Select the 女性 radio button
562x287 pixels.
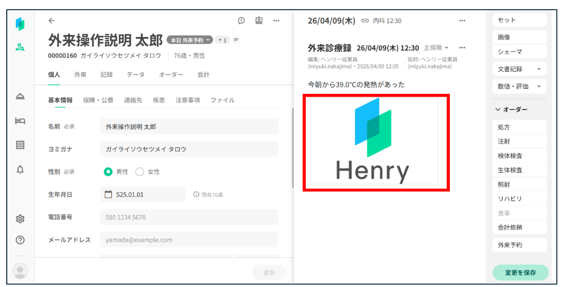coord(139,172)
